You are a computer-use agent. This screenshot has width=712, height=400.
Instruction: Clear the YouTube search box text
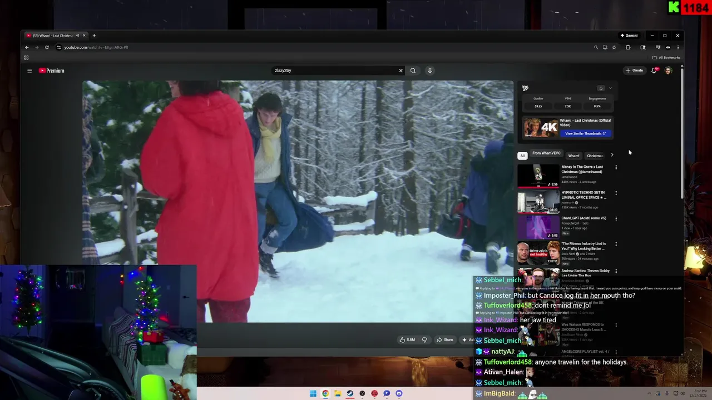pos(400,71)
